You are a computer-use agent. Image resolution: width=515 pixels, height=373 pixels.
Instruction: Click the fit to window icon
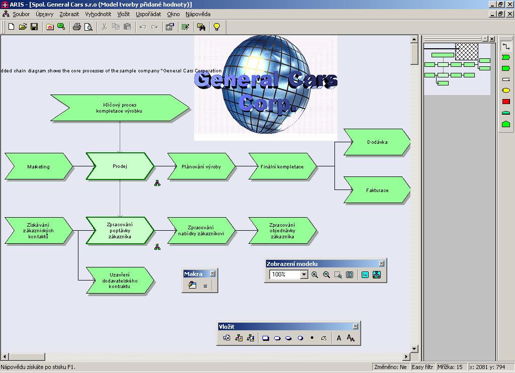click(350, 275)
